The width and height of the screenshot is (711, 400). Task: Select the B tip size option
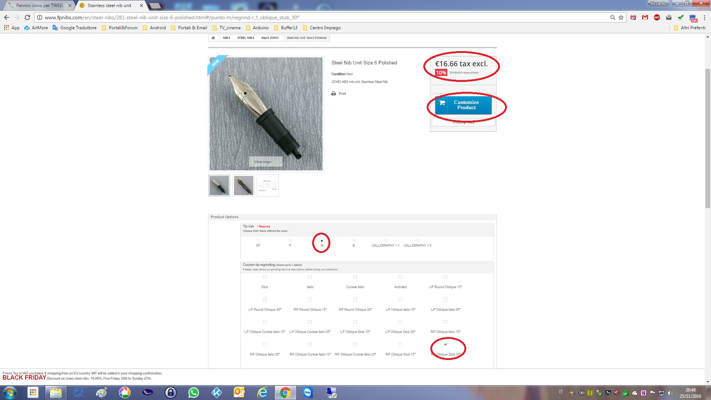tap(354, 241)
